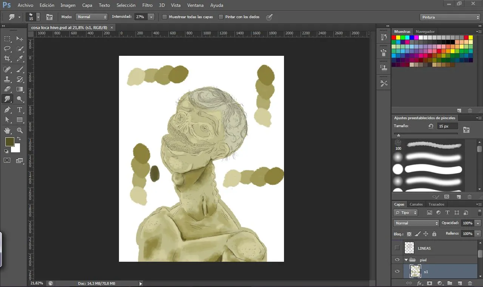Enable 'Pintar con los dedos' checkbox
483x287 pixels.
pyautogui.click(x=221, y=17)
